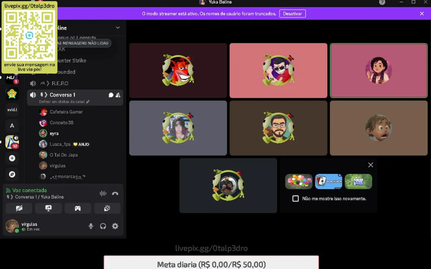Focus the Crash Bandicoot avatar video tile

[x=178, y=71]
